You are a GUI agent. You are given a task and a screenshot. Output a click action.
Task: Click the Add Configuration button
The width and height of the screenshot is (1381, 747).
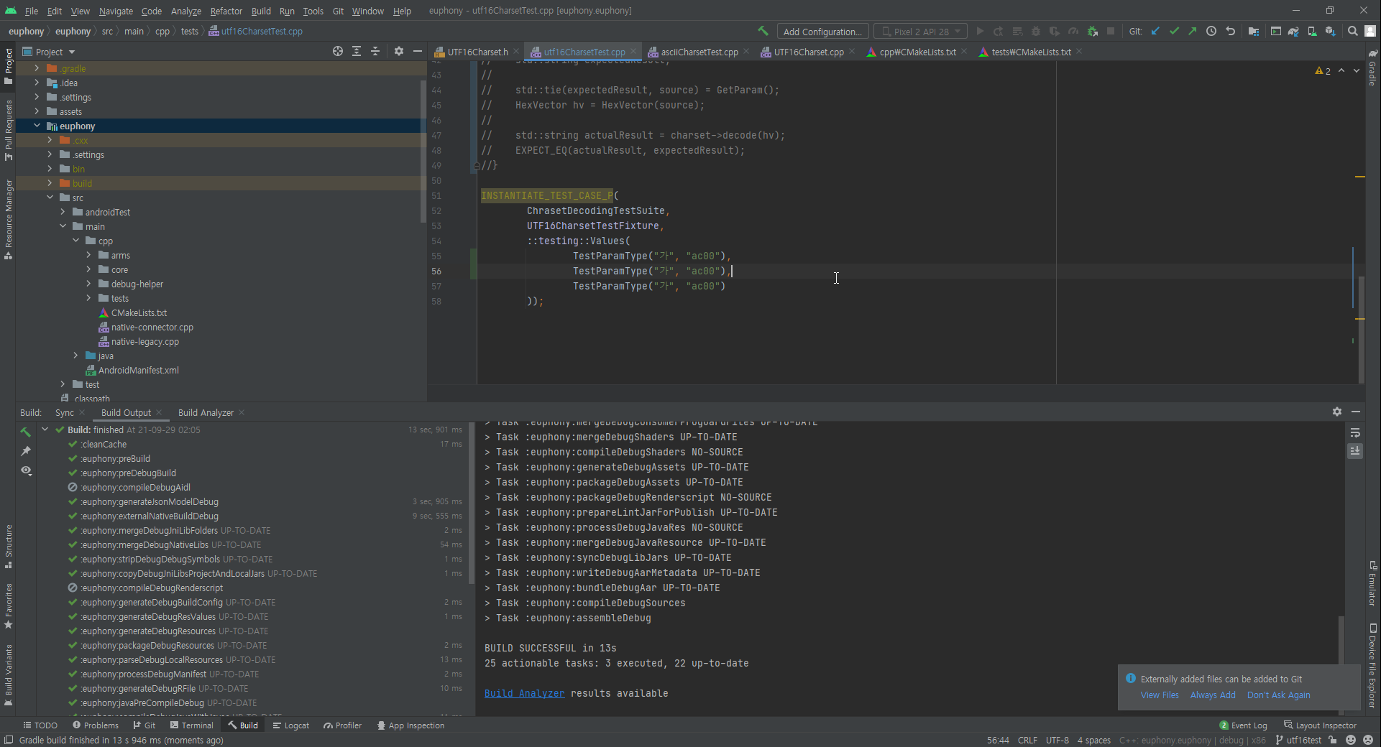coord(822,32)
